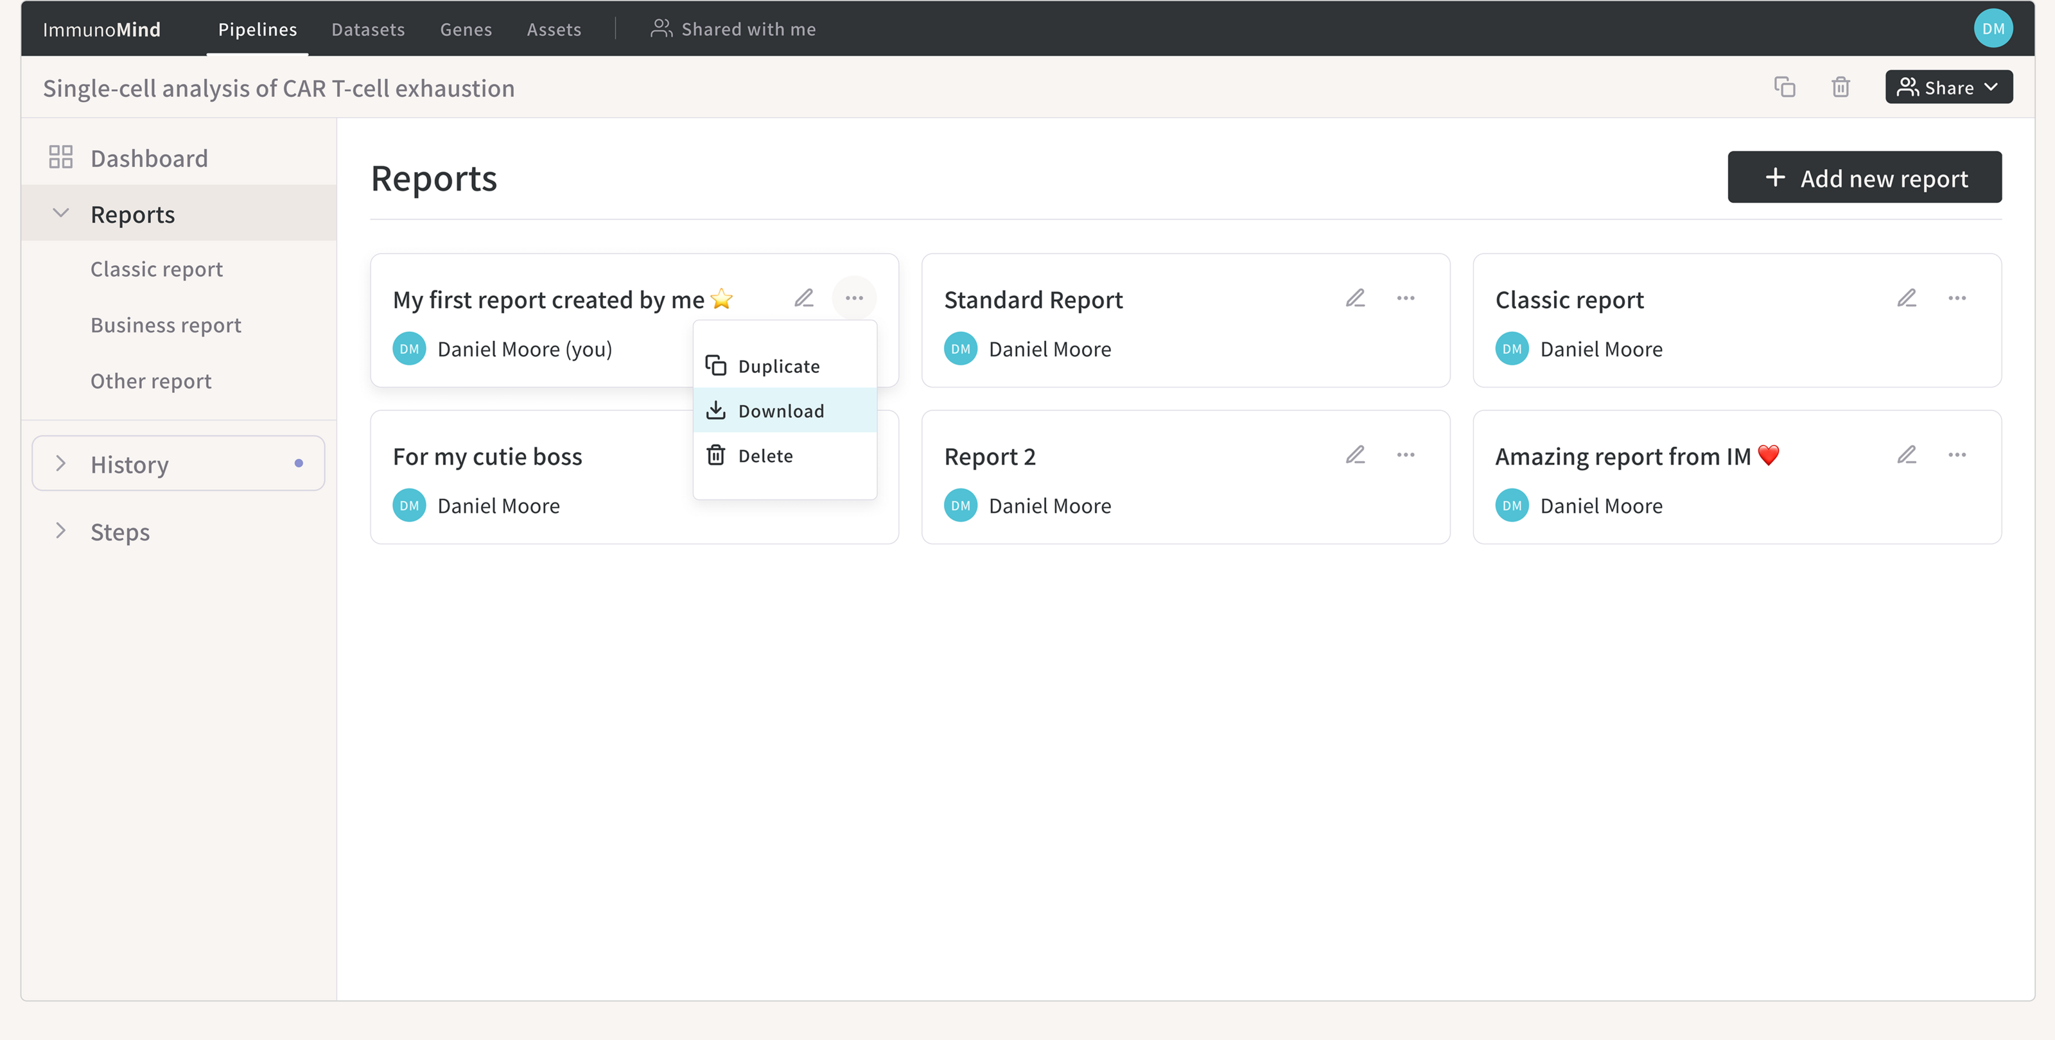Click the DM user avatar top right
The width and height of the screenshot is (2055, 1040).
click(x=1992, y=29)
